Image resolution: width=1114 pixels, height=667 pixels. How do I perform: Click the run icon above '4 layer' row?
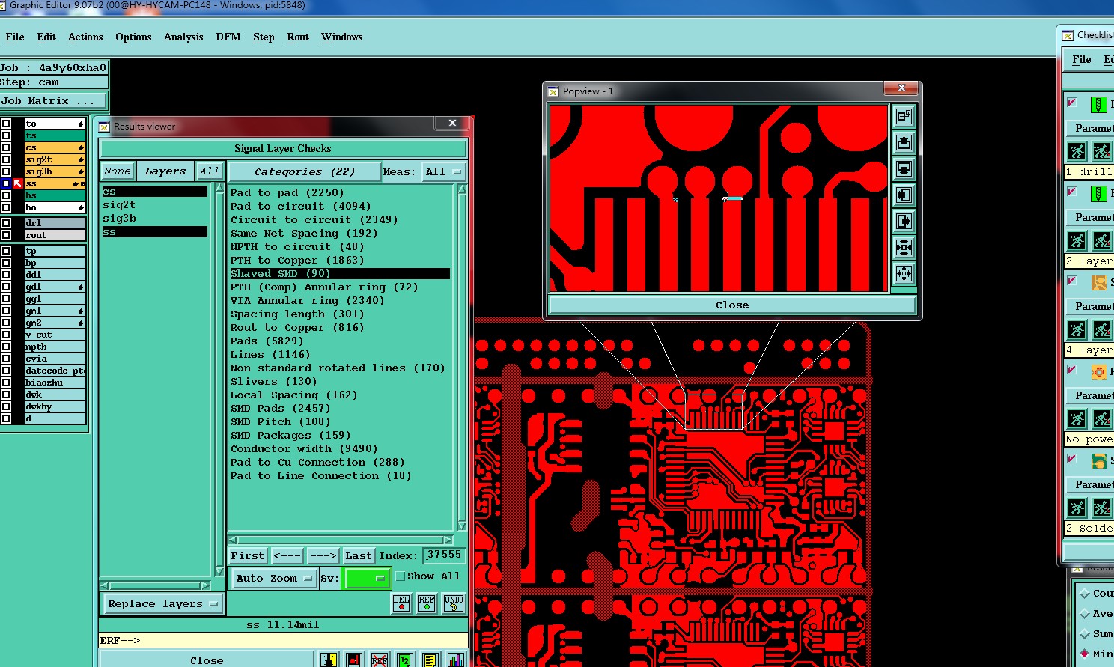point(1077,329)
